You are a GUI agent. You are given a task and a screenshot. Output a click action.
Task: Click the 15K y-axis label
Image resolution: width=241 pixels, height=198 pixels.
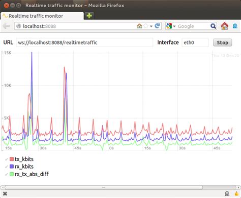(x=8, y=53)
